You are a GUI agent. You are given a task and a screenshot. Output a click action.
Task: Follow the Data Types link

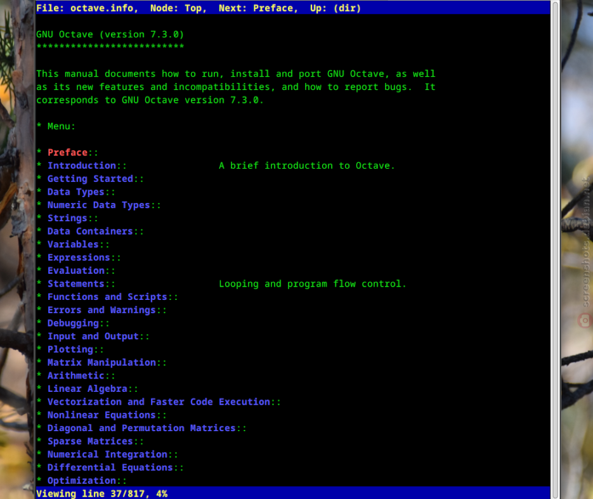point(76,192)
